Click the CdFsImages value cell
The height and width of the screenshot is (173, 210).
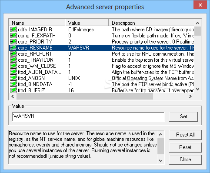(81, 30)
